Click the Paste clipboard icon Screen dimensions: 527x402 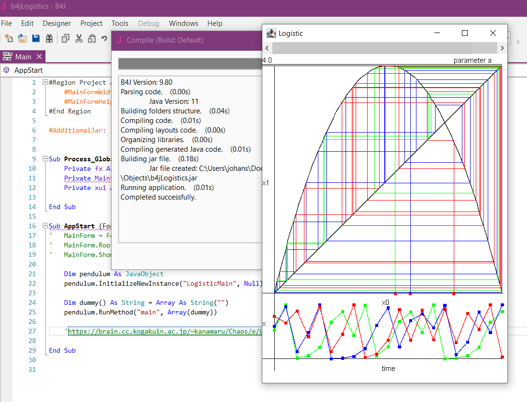91,39
